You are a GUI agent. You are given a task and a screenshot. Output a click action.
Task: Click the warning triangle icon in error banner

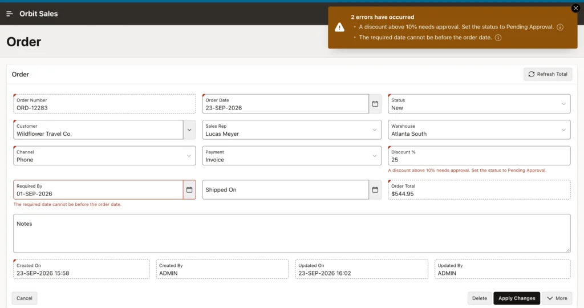(339, 27)
